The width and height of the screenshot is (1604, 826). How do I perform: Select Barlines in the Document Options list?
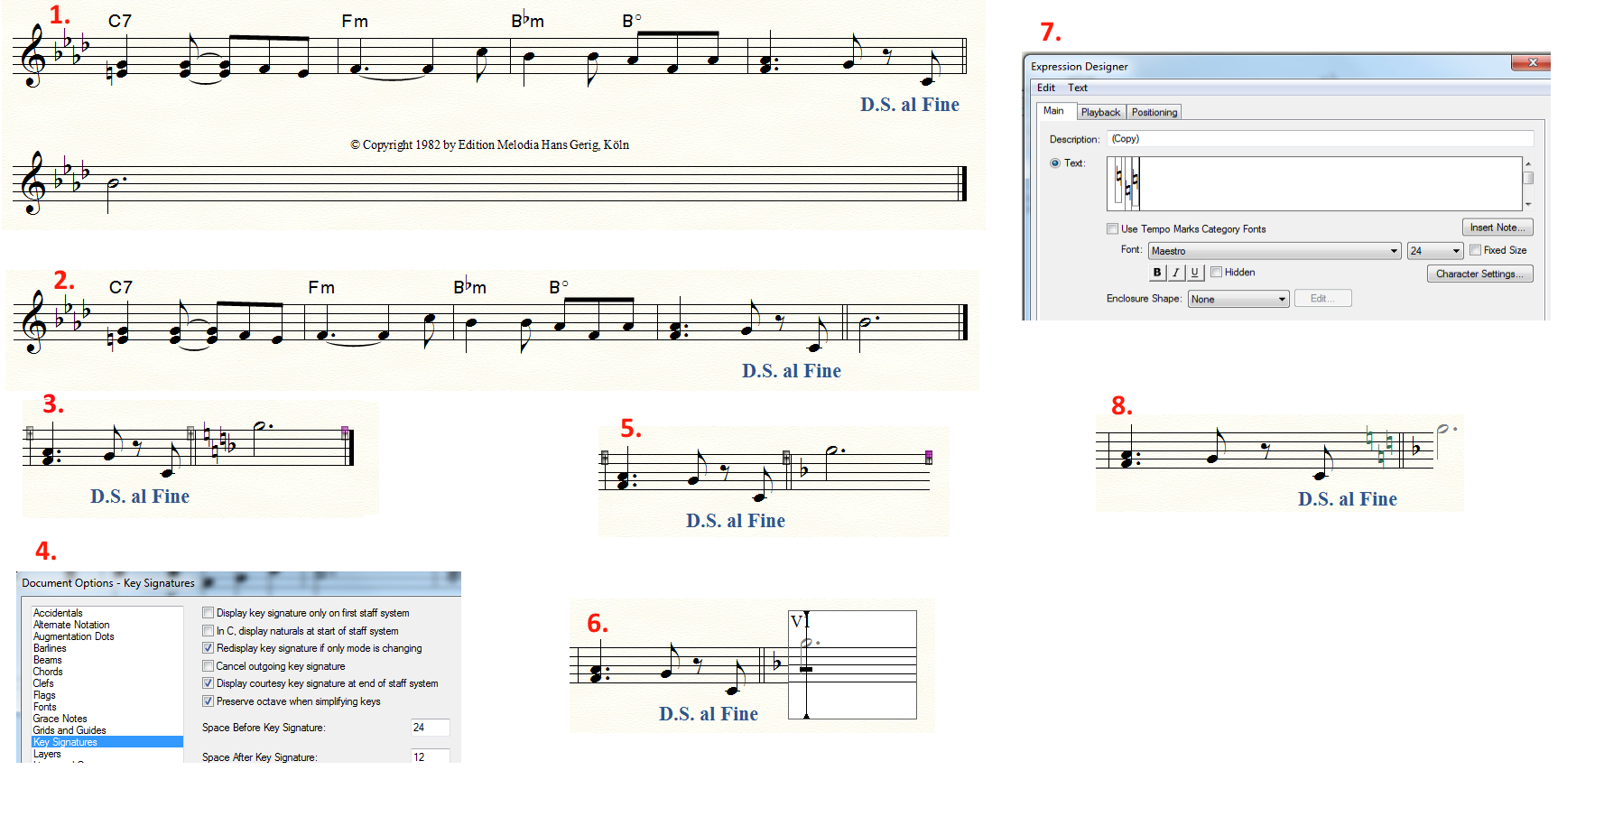click(50, 648)
